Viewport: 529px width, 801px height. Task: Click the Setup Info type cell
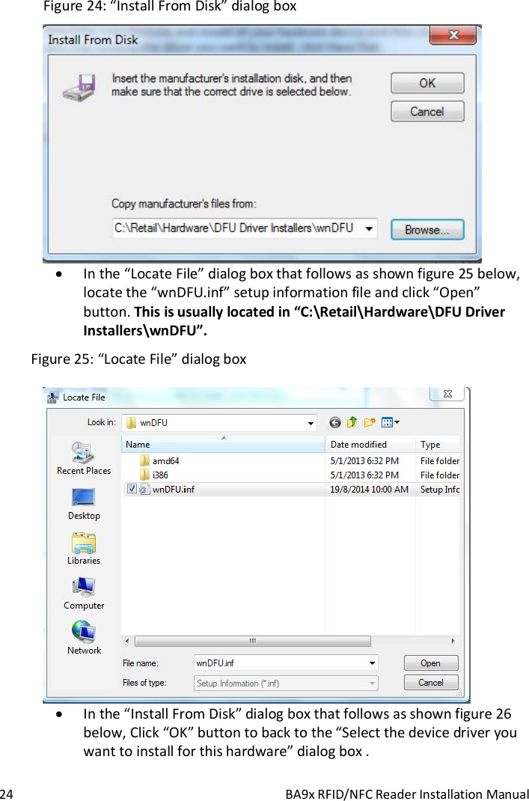(440, 490)
